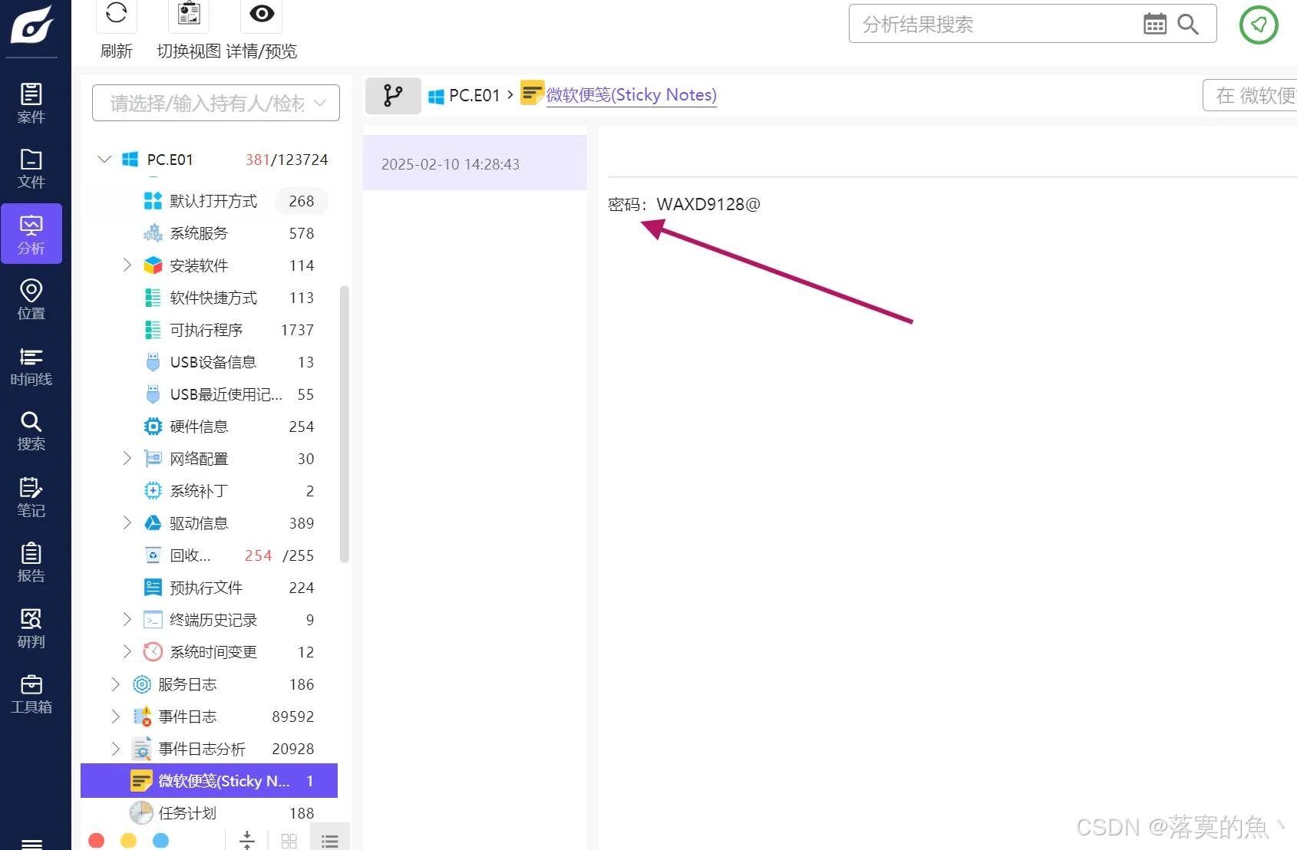
Task: Click the switch view (切换视图) icon
Action: point(189,14)
